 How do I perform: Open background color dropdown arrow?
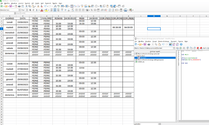click(x=48, y=10)
